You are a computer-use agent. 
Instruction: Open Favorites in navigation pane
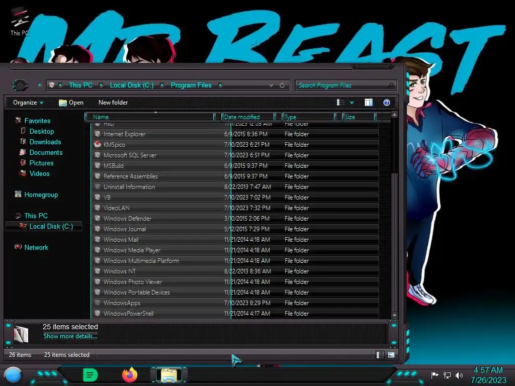click(x=37, y=121)
